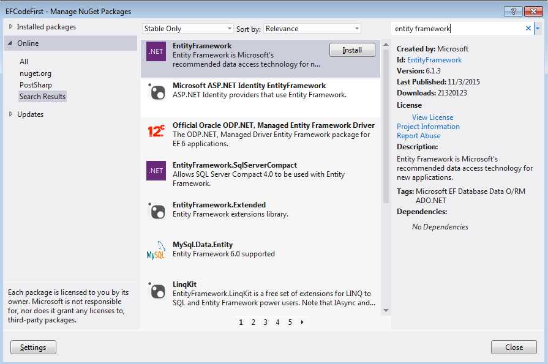548x364 pixels.
Task: Click the EntityFramework.Extended package icon
Action: (x=157, y=211)
